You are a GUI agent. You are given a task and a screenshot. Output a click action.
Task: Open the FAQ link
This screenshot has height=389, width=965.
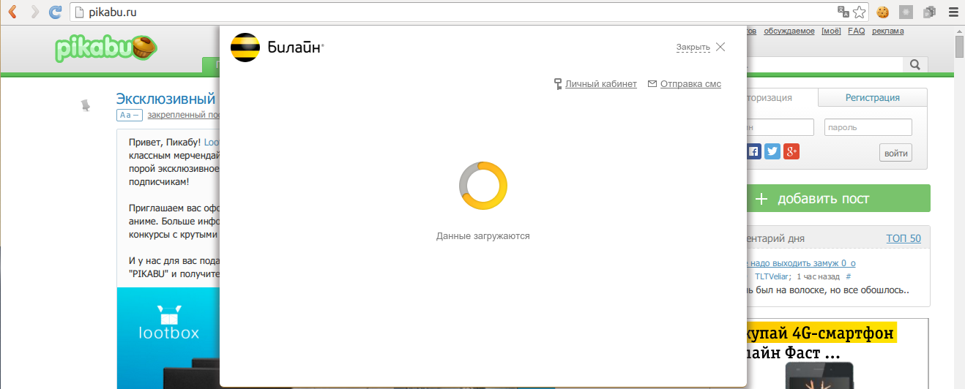tap(856, 31)
